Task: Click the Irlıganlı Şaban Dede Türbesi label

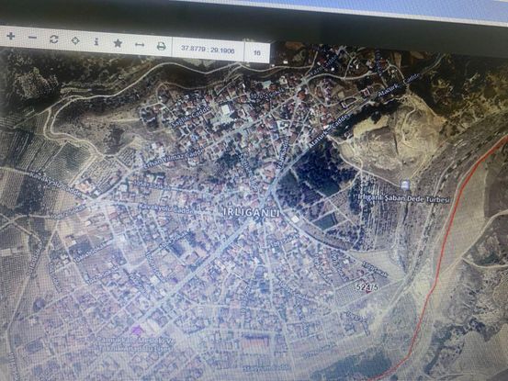Action: pyautogui.click(x=404, y=198)
